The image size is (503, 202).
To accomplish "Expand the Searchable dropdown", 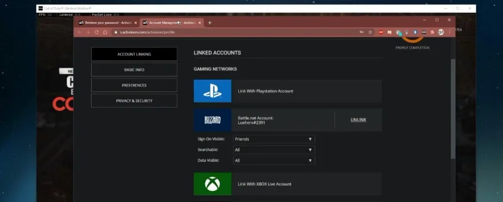I will 274,150.
